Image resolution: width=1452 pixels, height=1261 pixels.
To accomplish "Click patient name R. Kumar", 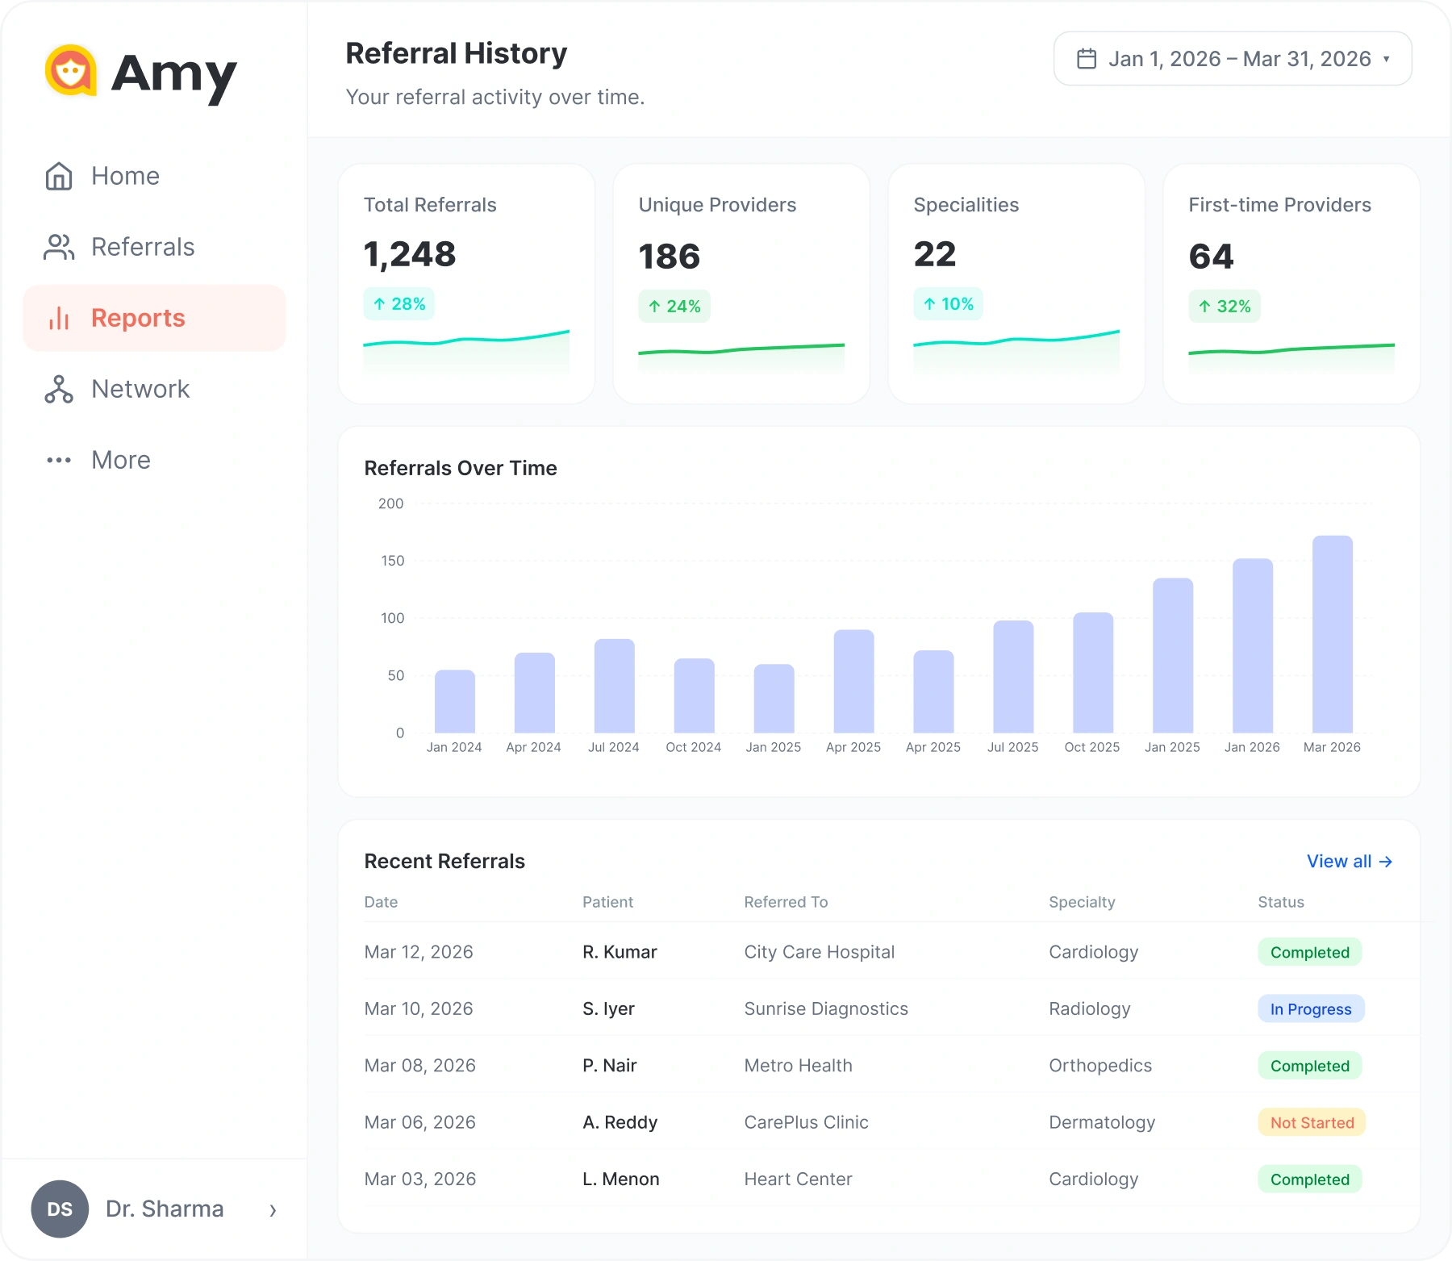I will (620, 952).
